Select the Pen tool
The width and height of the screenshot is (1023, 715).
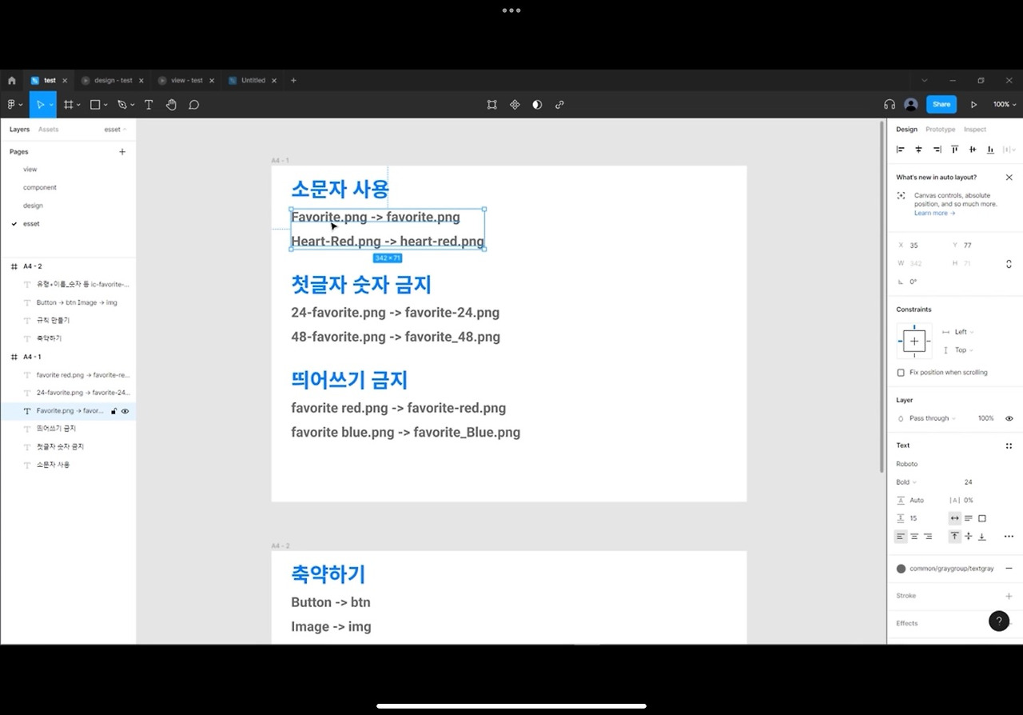121,105
